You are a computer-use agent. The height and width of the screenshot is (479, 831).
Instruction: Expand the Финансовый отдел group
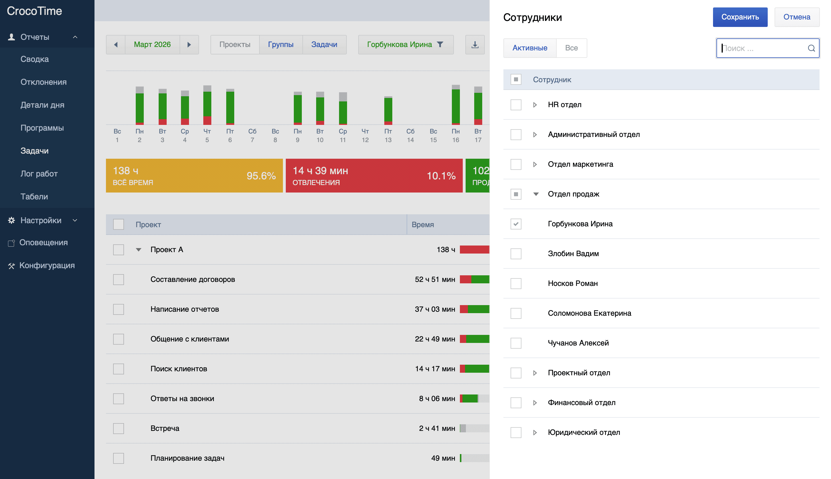click(535, 403)
